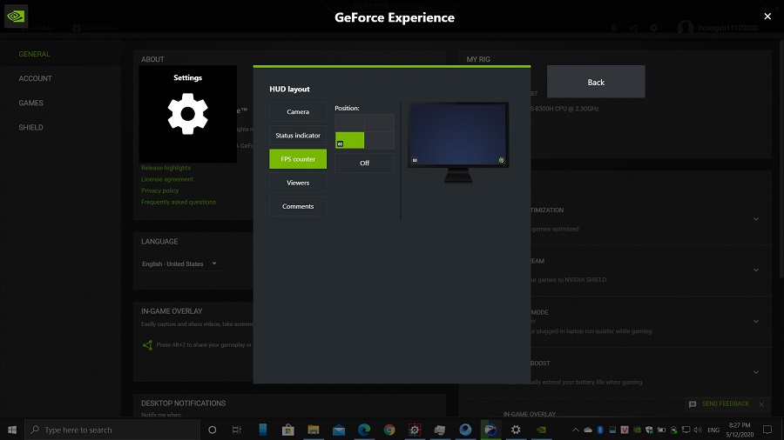Open Microsoft Edge from the taskbar
The width and height of the screenshot is (784, 440).
click(x=364, y=430)
